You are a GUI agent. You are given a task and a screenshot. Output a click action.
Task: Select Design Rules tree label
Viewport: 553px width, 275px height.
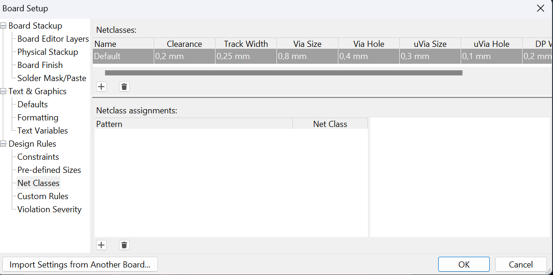(32, 144)
